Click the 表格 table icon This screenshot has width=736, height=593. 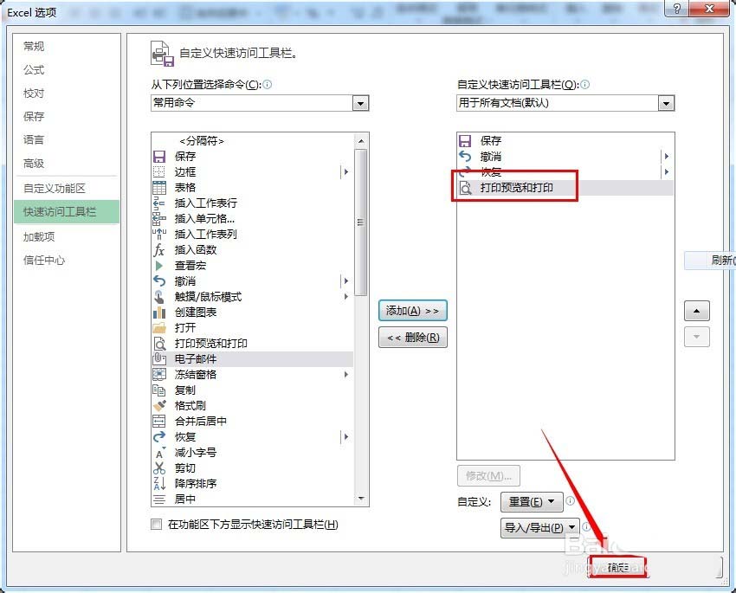[x=159, y=187]
